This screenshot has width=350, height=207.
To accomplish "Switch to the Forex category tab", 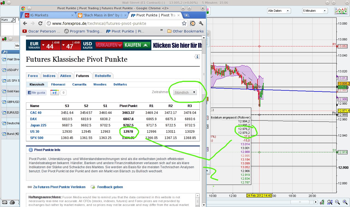I will click(33, 76).
